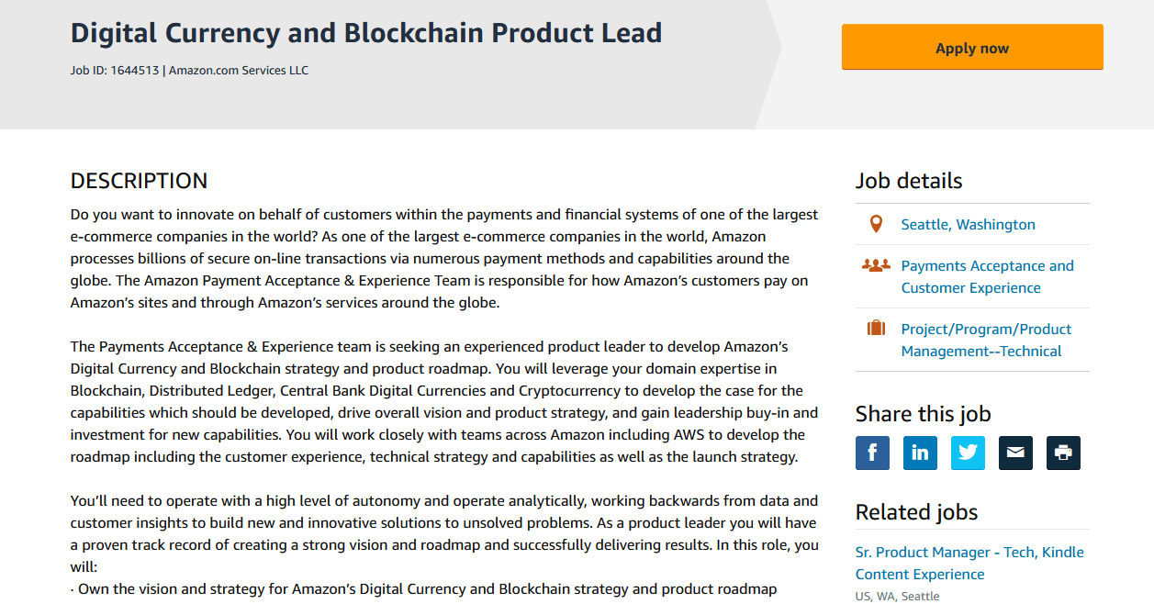Print the job posting via printer icon
The width and height of the screenshot is (1154, 604).
[1063, 453]
